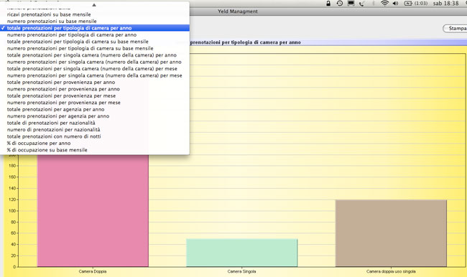Open the Time Machine menu bar icon
This screenshot has height=277, width=467.
pos(340,4)
